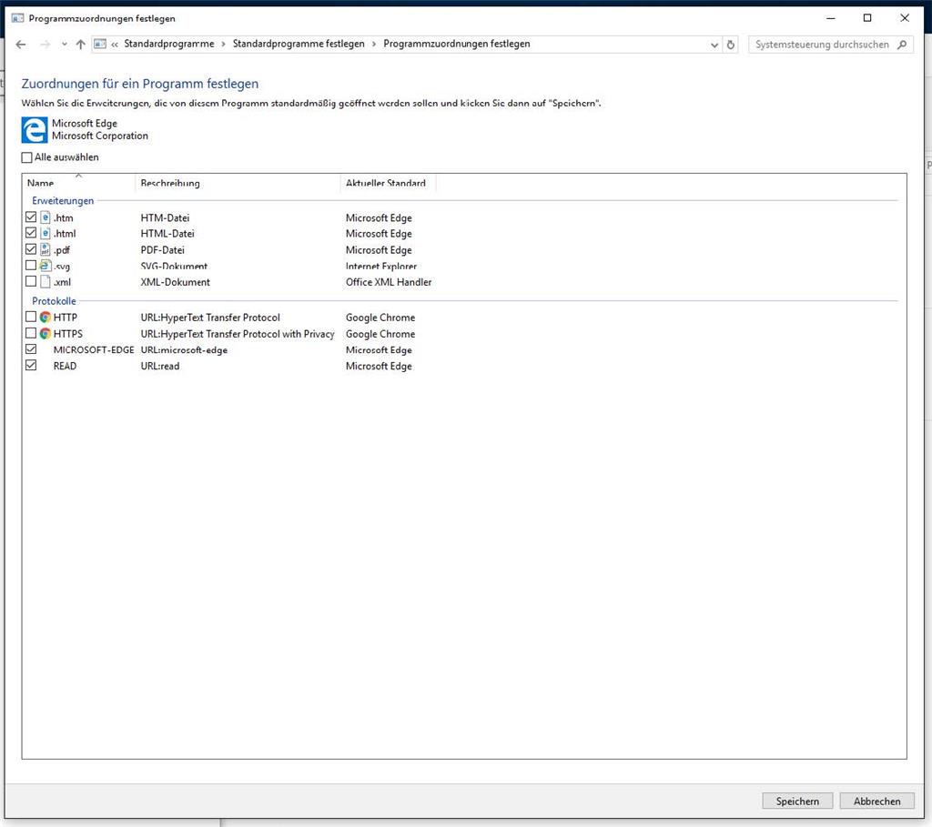Click the .html file type icon
This screenshot has width=932, height=827.
tap(46, 234)
